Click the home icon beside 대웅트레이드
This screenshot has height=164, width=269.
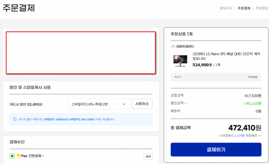[x=173, y=46]
